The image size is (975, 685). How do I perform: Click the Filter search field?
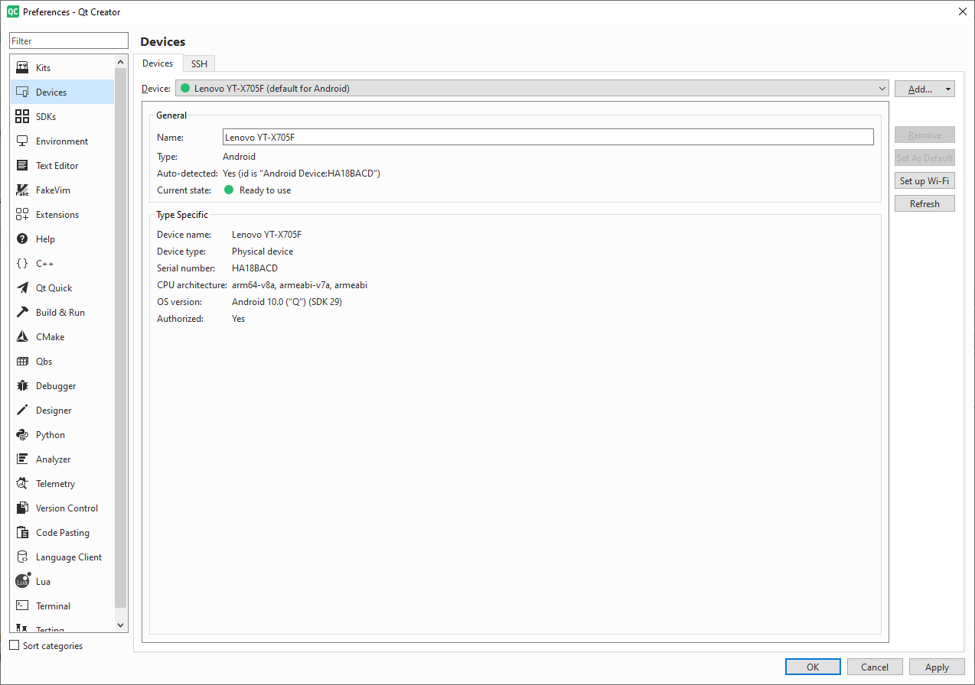point(69,41)
